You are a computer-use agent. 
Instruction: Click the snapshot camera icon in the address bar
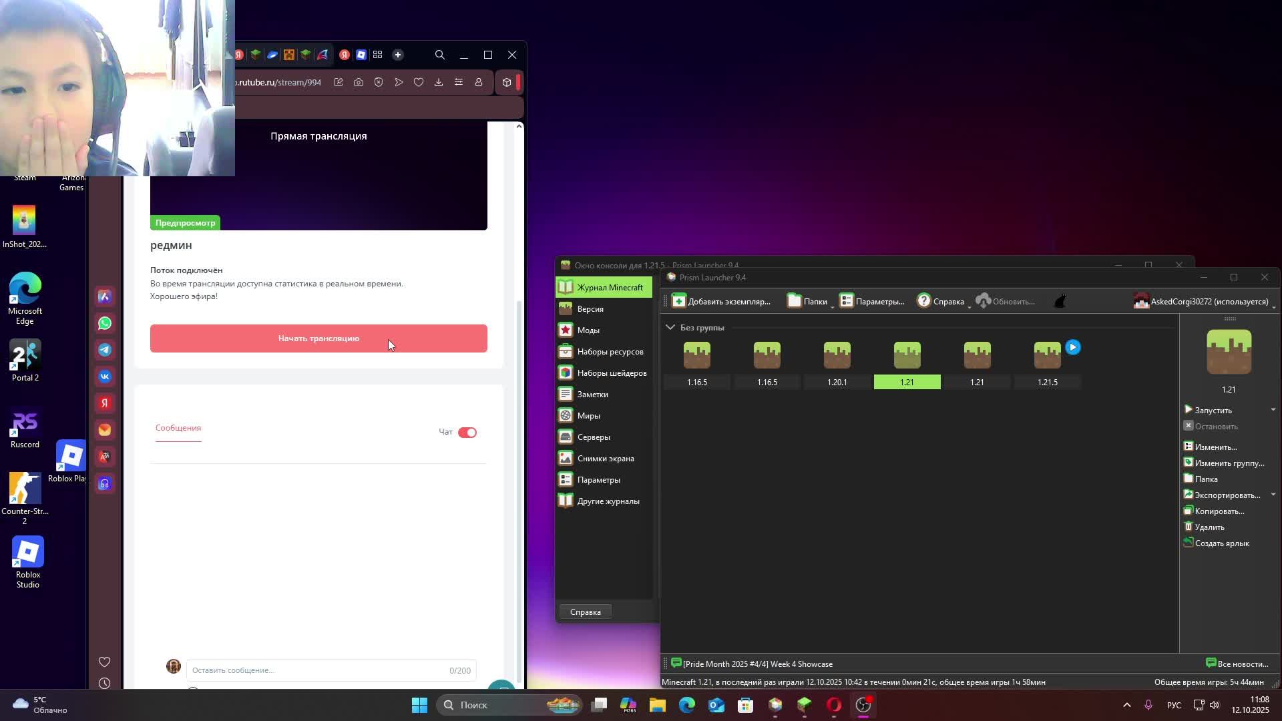tap(359, 82)
